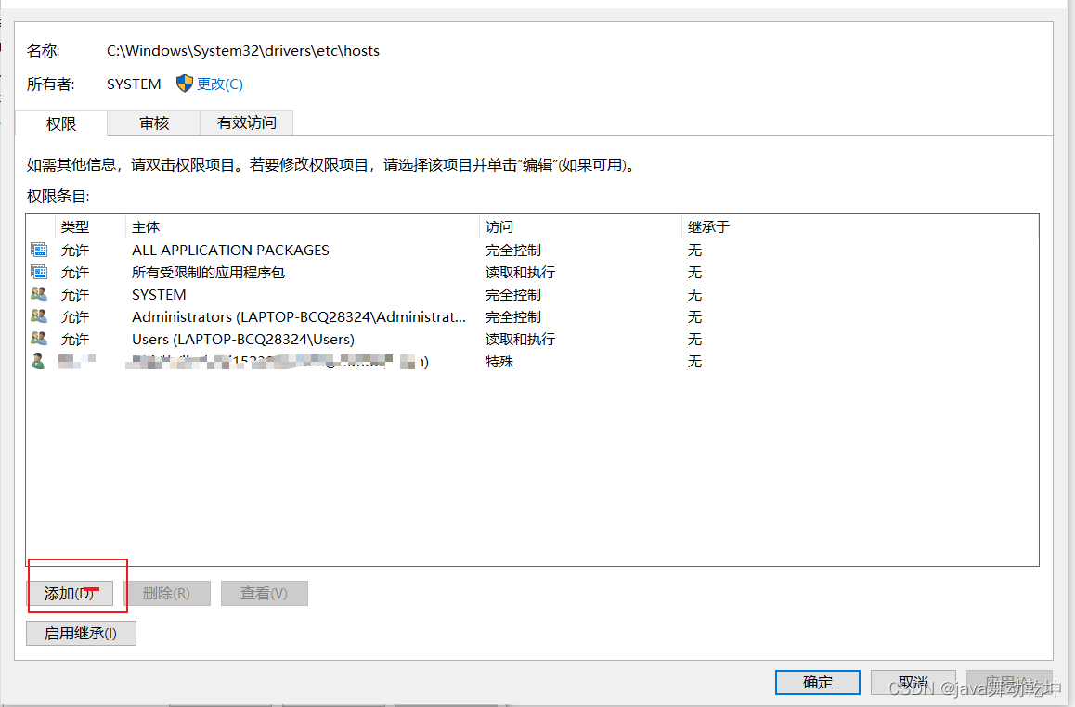Click 读取和执行 in the Users row
The image size is (1075, 707).
(521, 339)
